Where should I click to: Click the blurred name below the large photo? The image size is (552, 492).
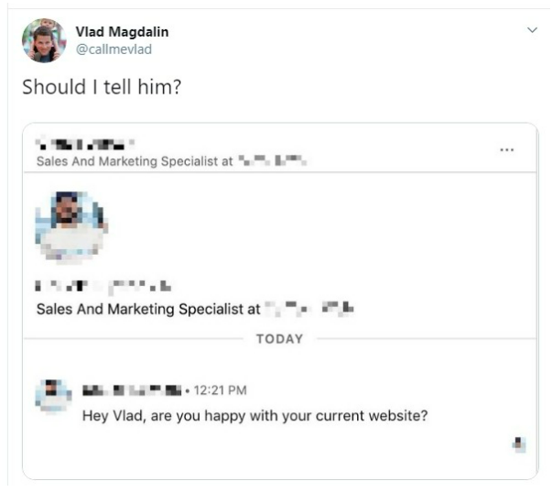pos(103,286)
